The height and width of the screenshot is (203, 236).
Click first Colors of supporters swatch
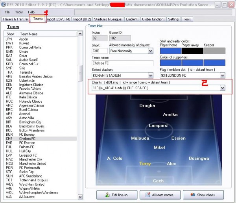coord(171,63)
